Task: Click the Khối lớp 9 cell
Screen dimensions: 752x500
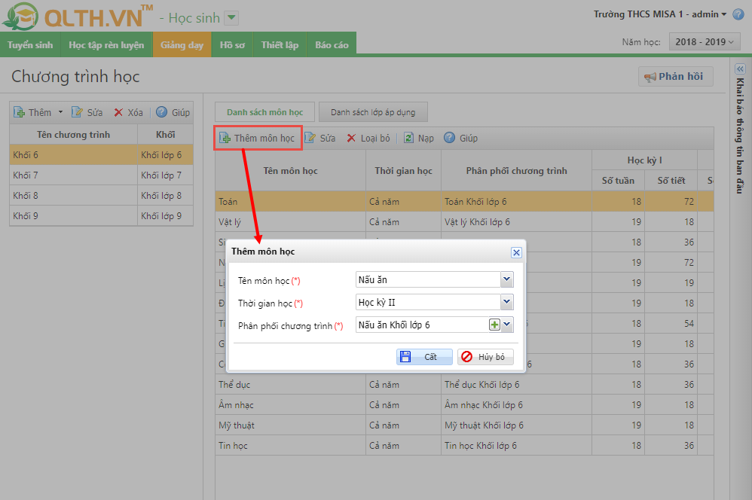Action: coord(165,215)
